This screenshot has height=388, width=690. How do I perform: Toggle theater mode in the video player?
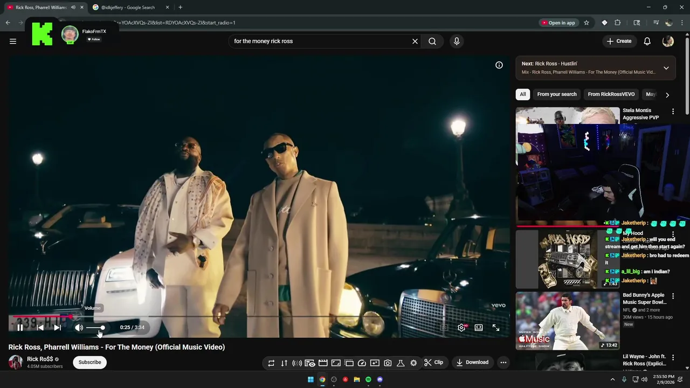coord(479,328)
